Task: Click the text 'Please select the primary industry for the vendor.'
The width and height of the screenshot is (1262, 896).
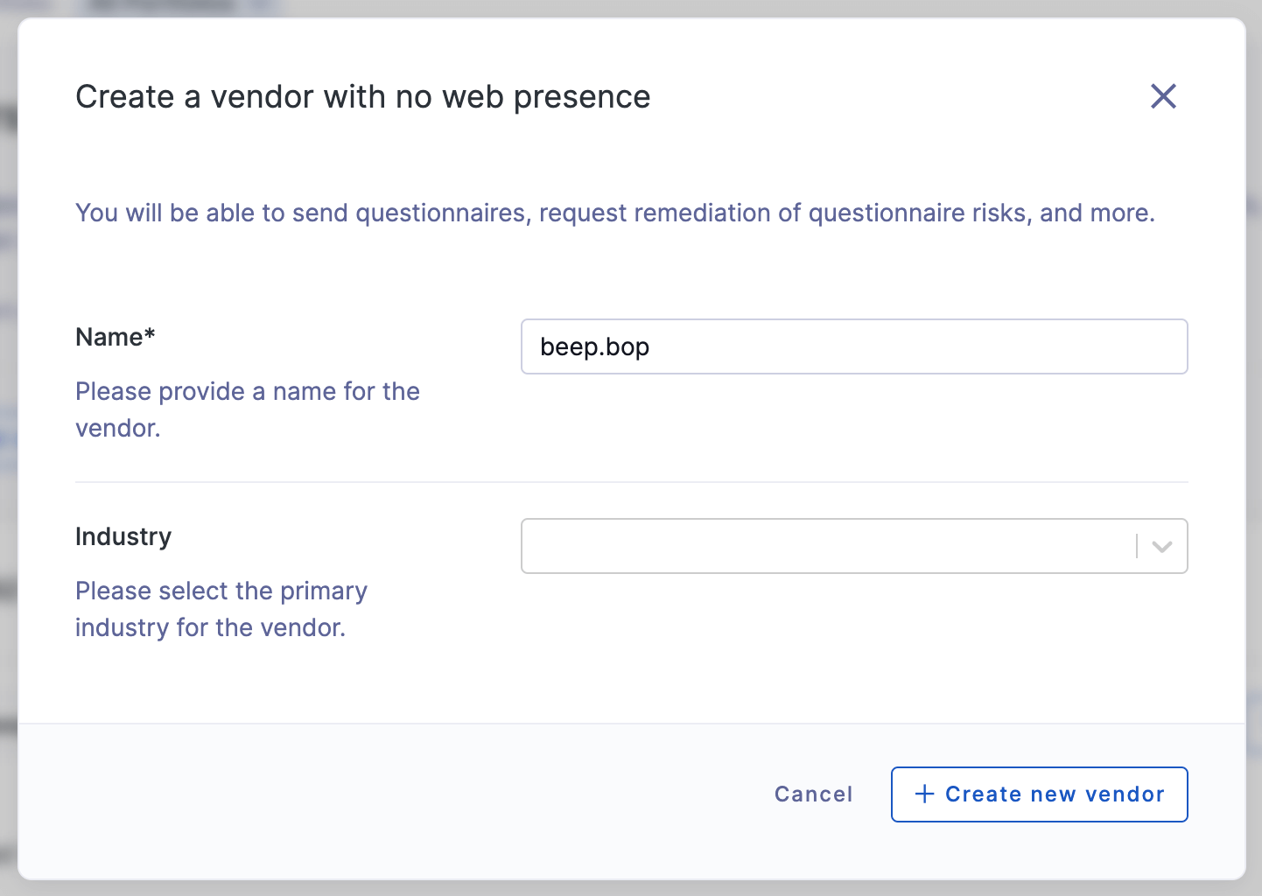Action: [221, 609]
